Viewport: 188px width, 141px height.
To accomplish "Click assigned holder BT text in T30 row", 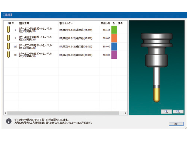I will tap(76, 55).
